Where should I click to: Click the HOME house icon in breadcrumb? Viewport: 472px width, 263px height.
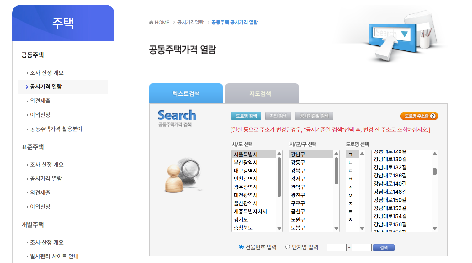coord(151,22)
